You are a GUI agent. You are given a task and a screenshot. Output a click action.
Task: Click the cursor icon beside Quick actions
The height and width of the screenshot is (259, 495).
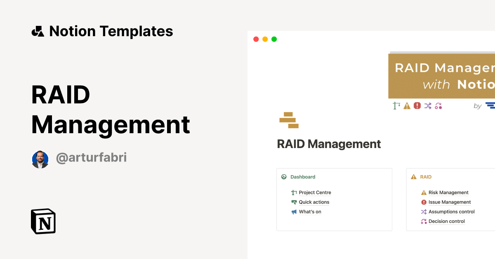[x=294, y=202]
